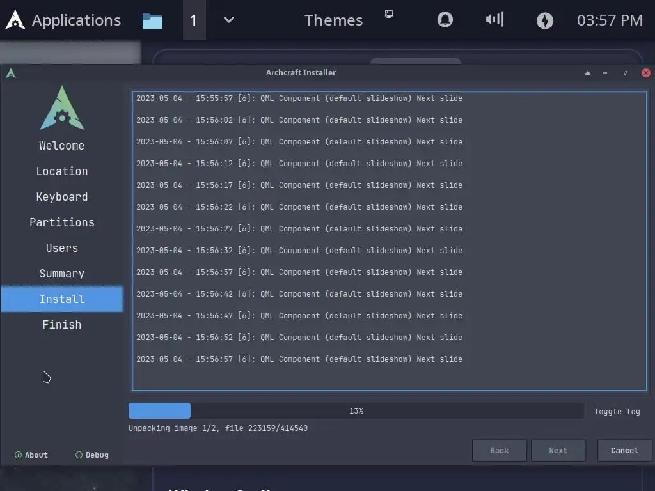Click log line timestamped 15:56:47
655x491 pixels.
tap(299, 316)
